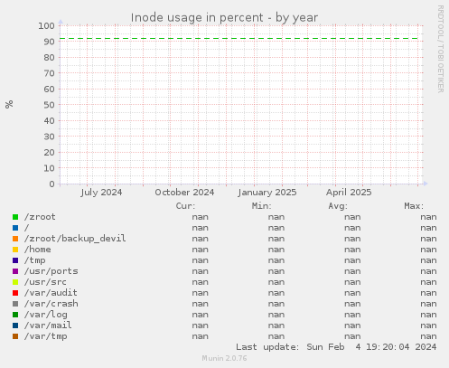
Task: Click the 'October 2024' x-axis label
Action: [184, 193]
